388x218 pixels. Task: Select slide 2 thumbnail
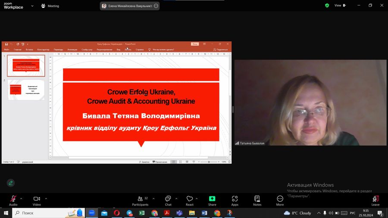point(26,90)
